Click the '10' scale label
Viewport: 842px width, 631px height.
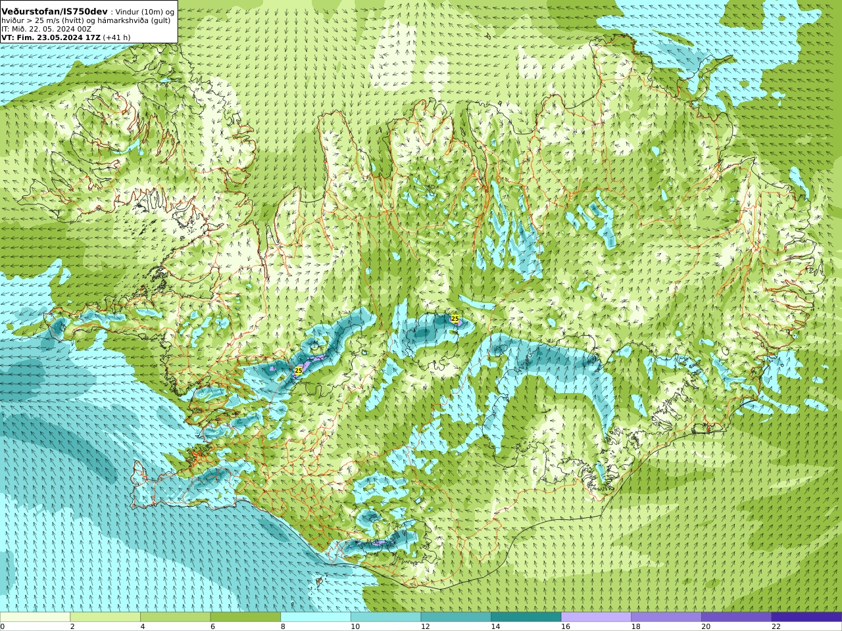[355, 626]
